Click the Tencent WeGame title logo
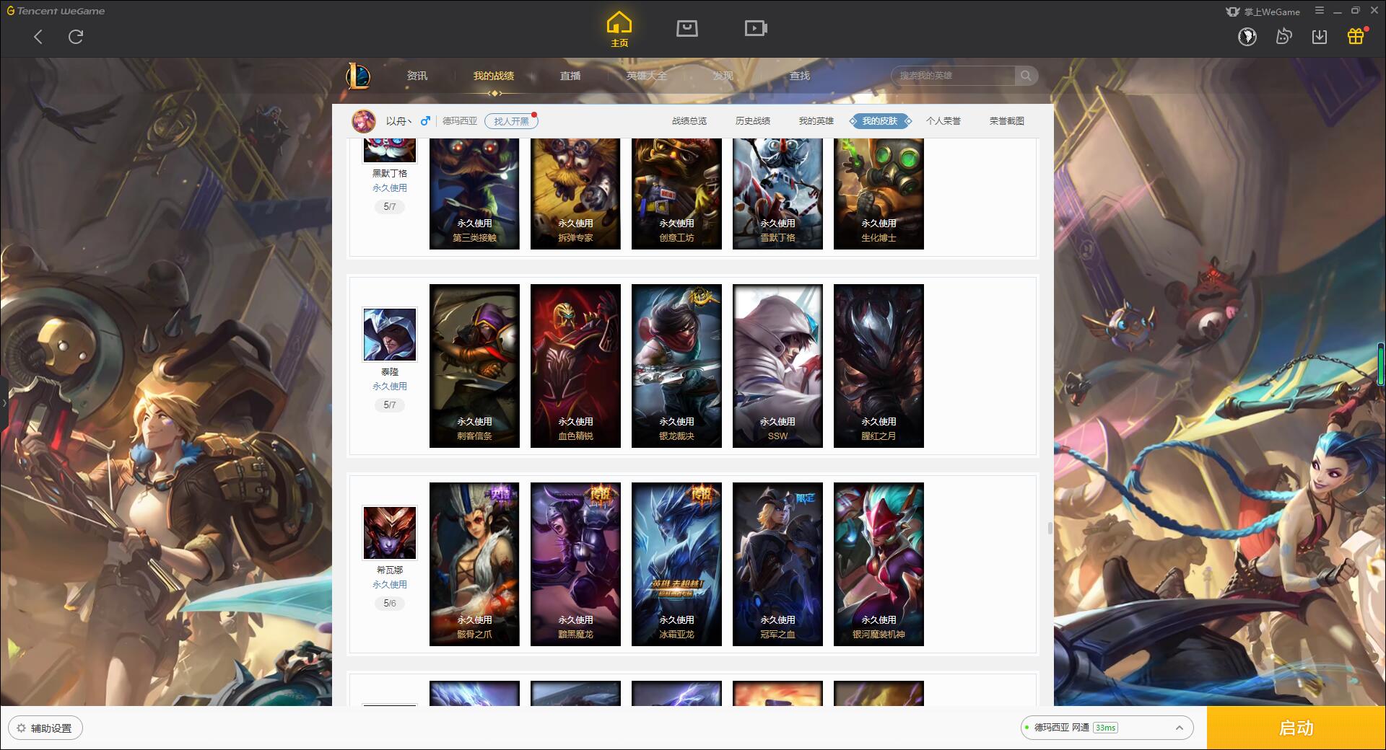This screenshot has height=750, width=1386. click(x=56, y=11)
